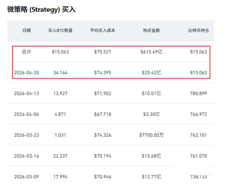The height and width of the screenshot is (185, 237).
Task: Select the 2026-03-23 date row
Action: (27, 135)
